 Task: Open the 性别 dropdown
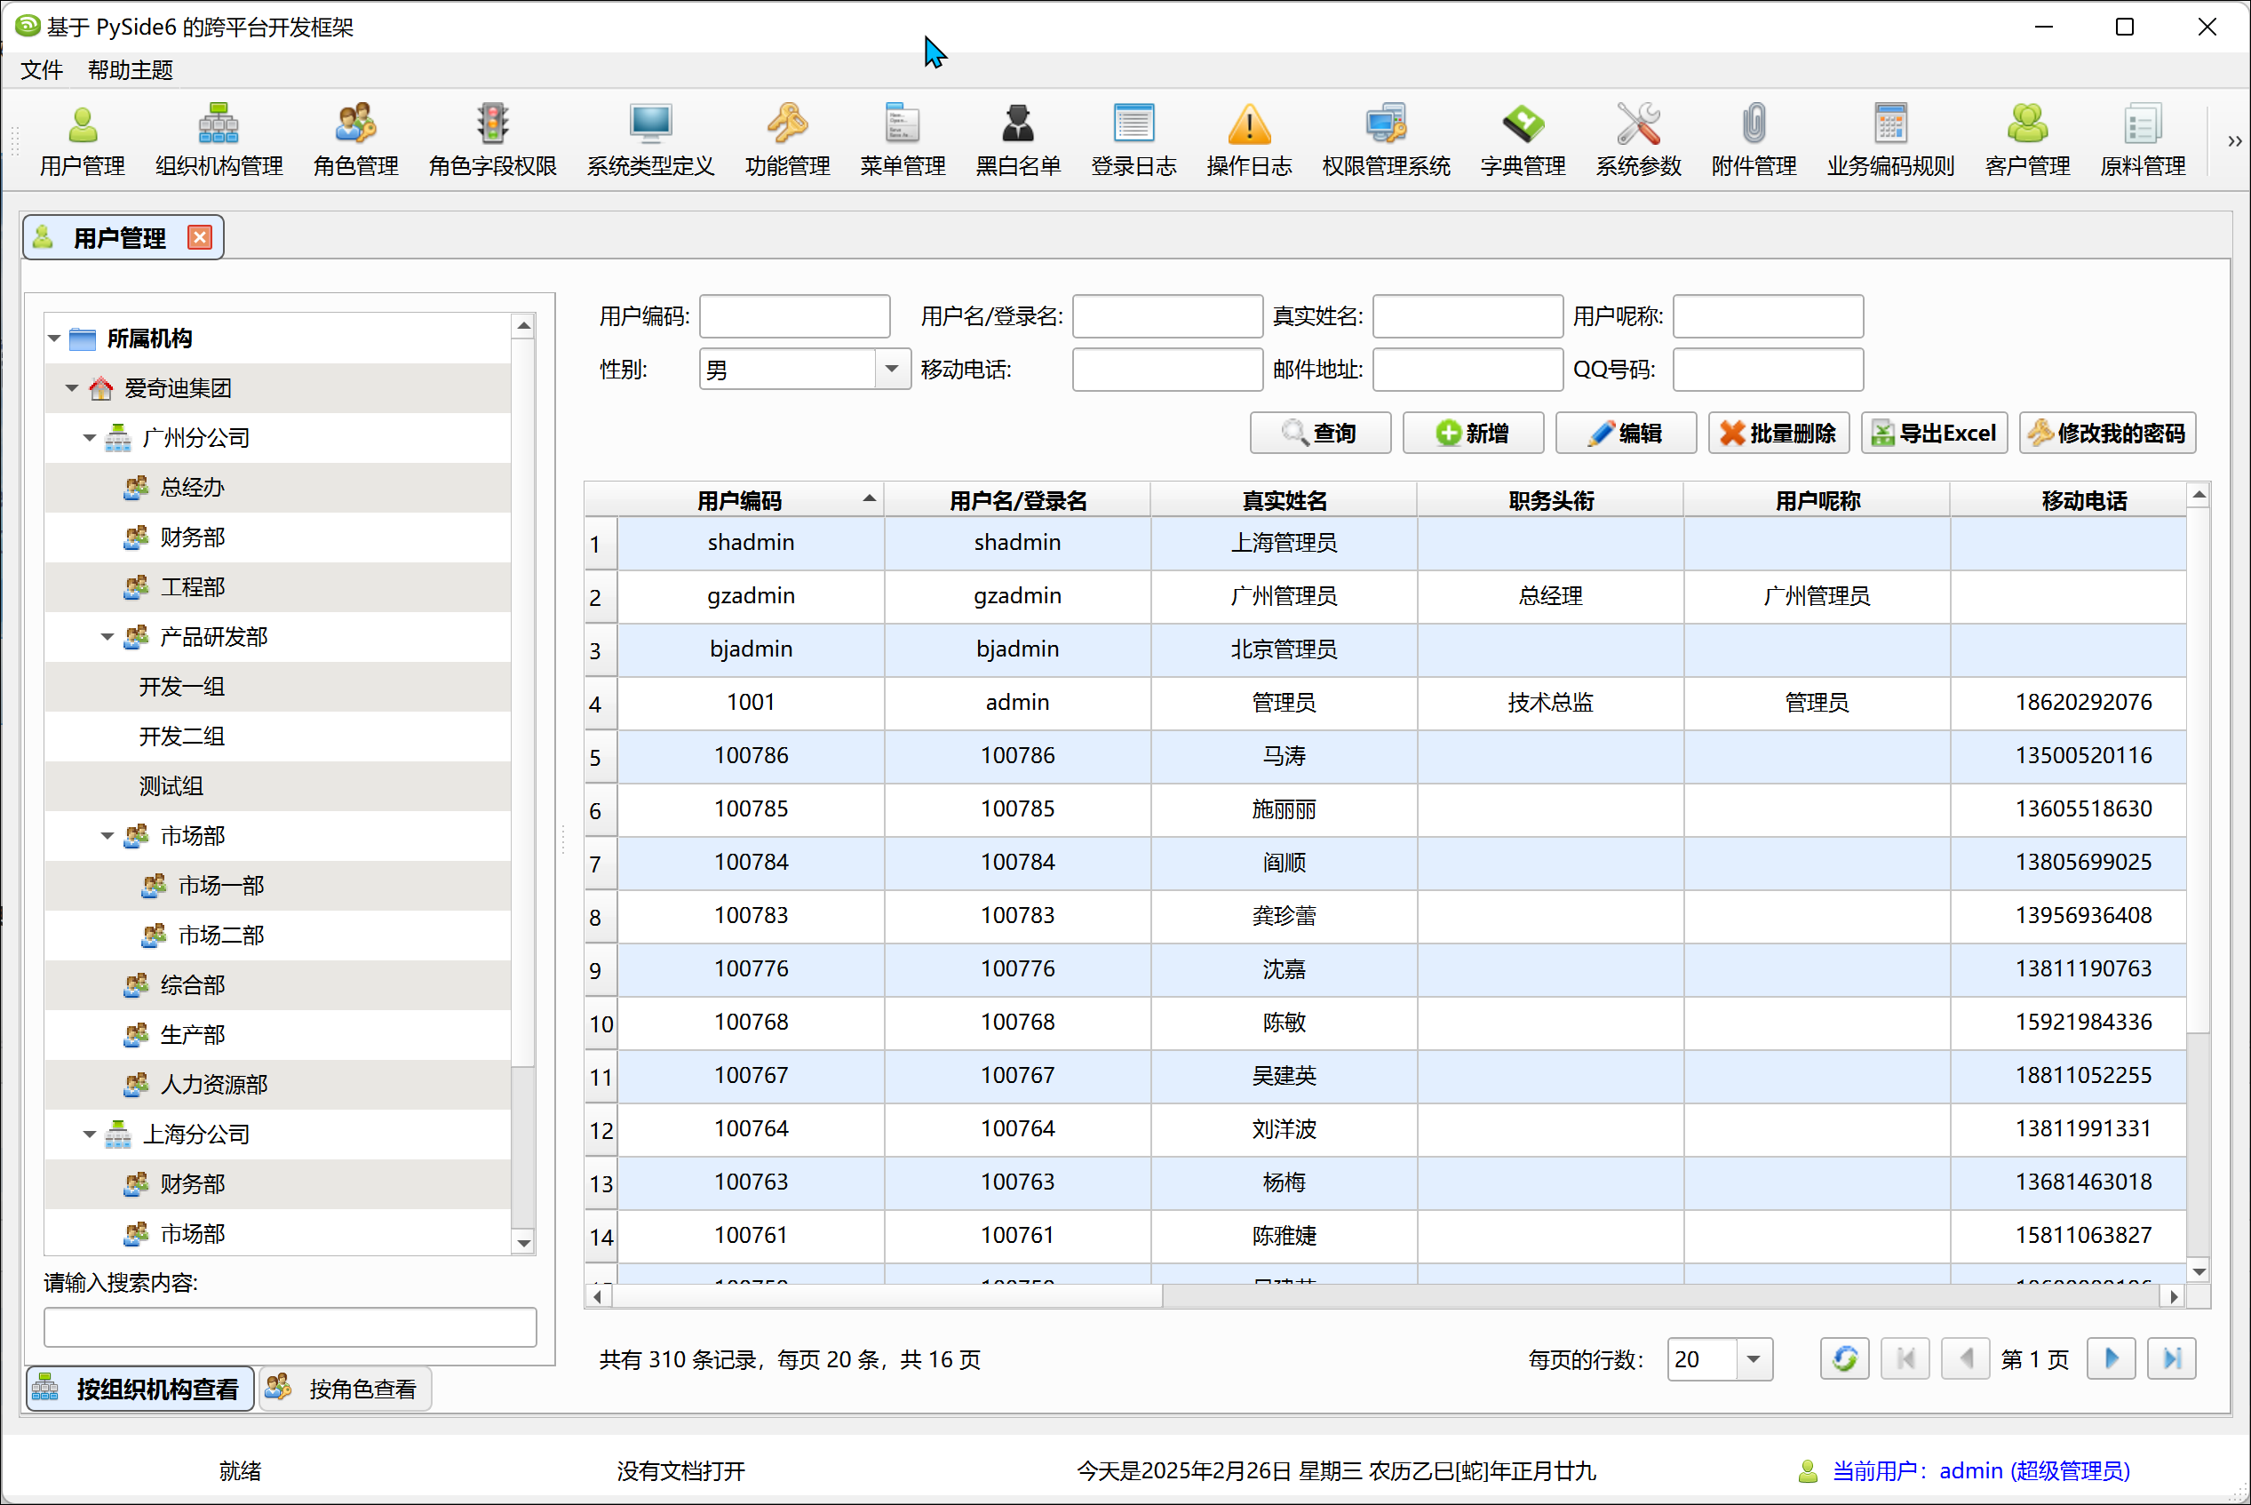coord(891,370)
